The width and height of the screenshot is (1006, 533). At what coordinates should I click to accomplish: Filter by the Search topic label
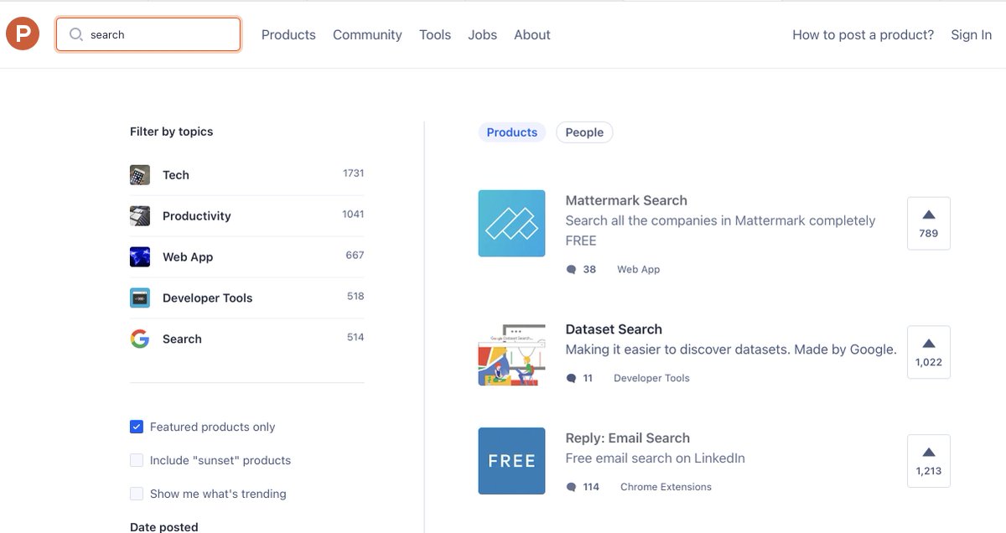click(x=182, y=339)
